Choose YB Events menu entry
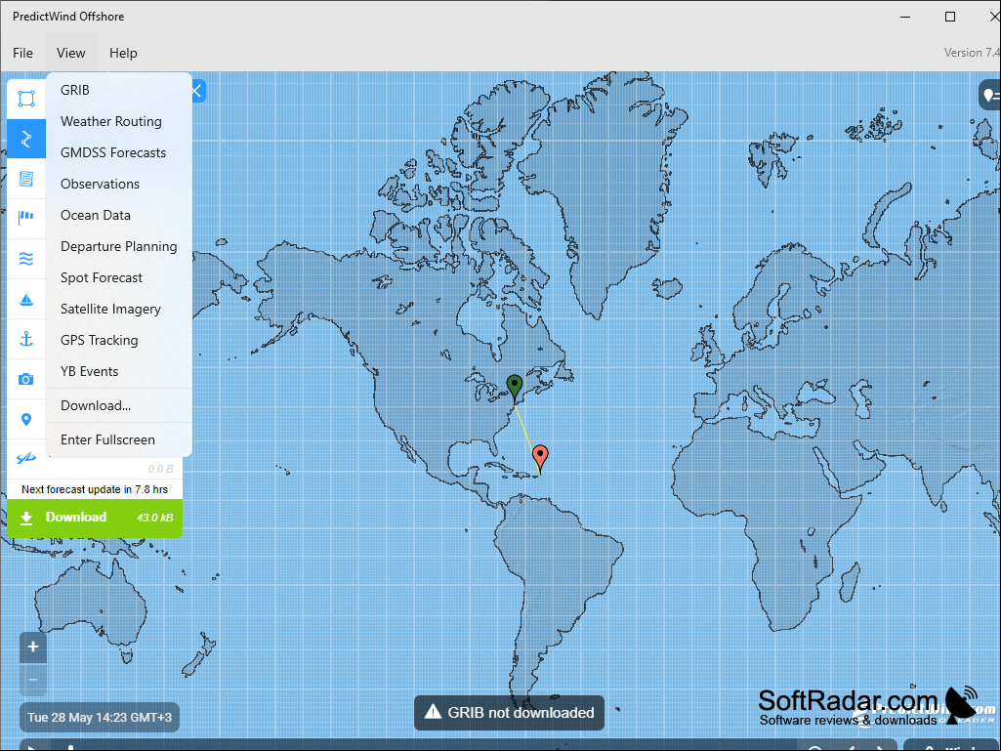Viewport: 1001px width, 751px height. pos(119,372)
